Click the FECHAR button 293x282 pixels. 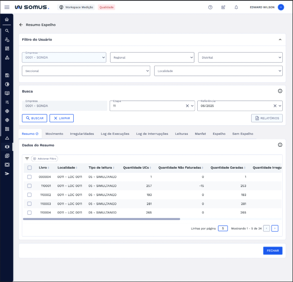(x=273, y=251)
